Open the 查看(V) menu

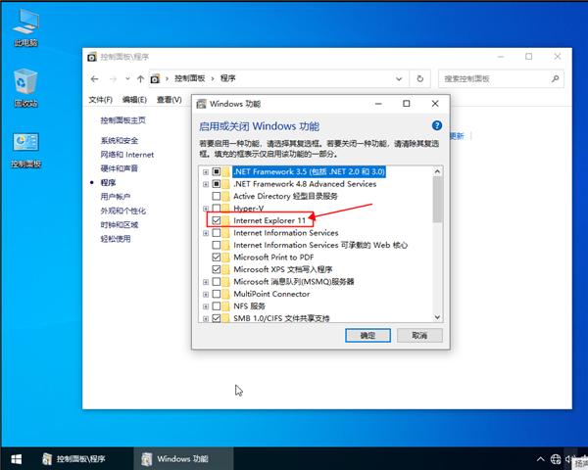[x=170, y=100]
